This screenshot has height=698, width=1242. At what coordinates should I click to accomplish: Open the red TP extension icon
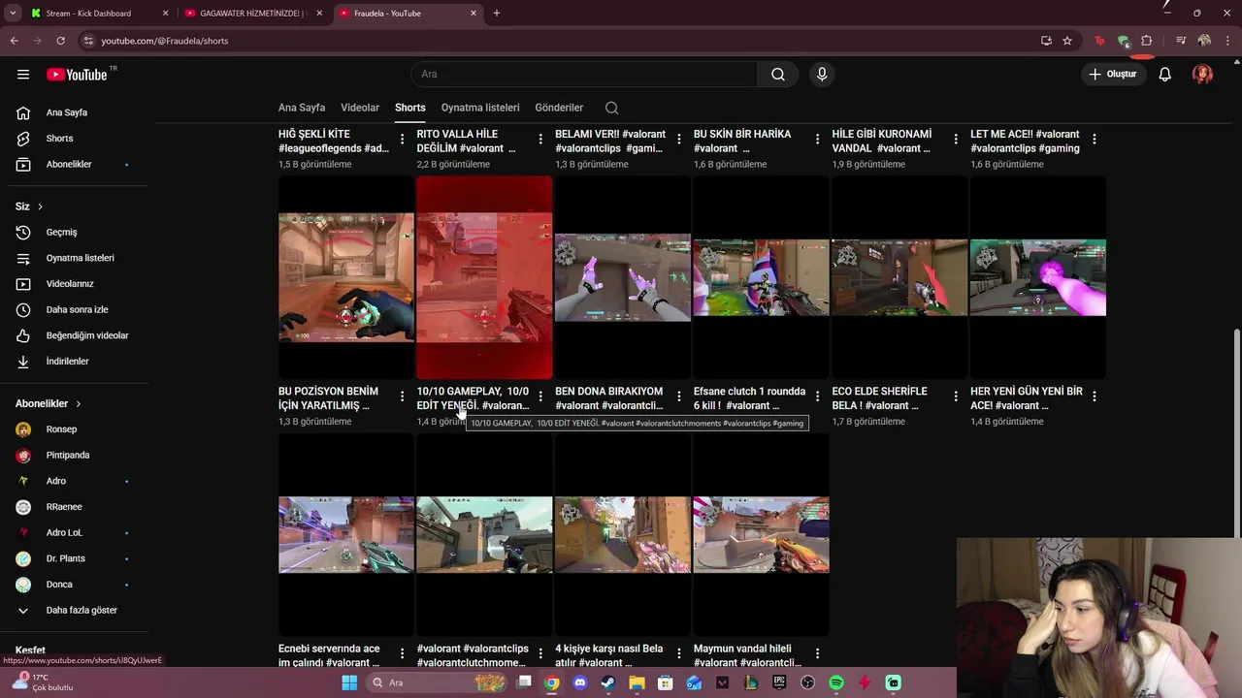pyautogui.click(x=1099, y=41)
